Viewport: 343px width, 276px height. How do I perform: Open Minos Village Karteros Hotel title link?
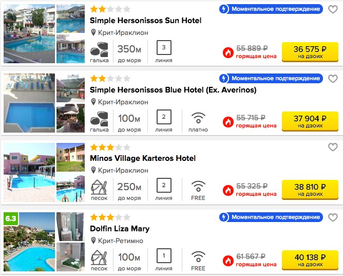[143, 158]
